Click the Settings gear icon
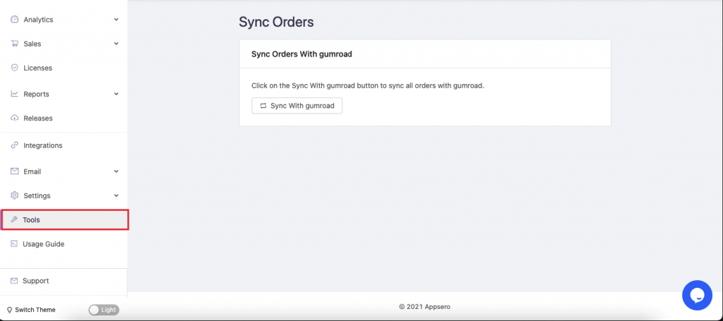The image size is (723, 321). click(14, 195)
